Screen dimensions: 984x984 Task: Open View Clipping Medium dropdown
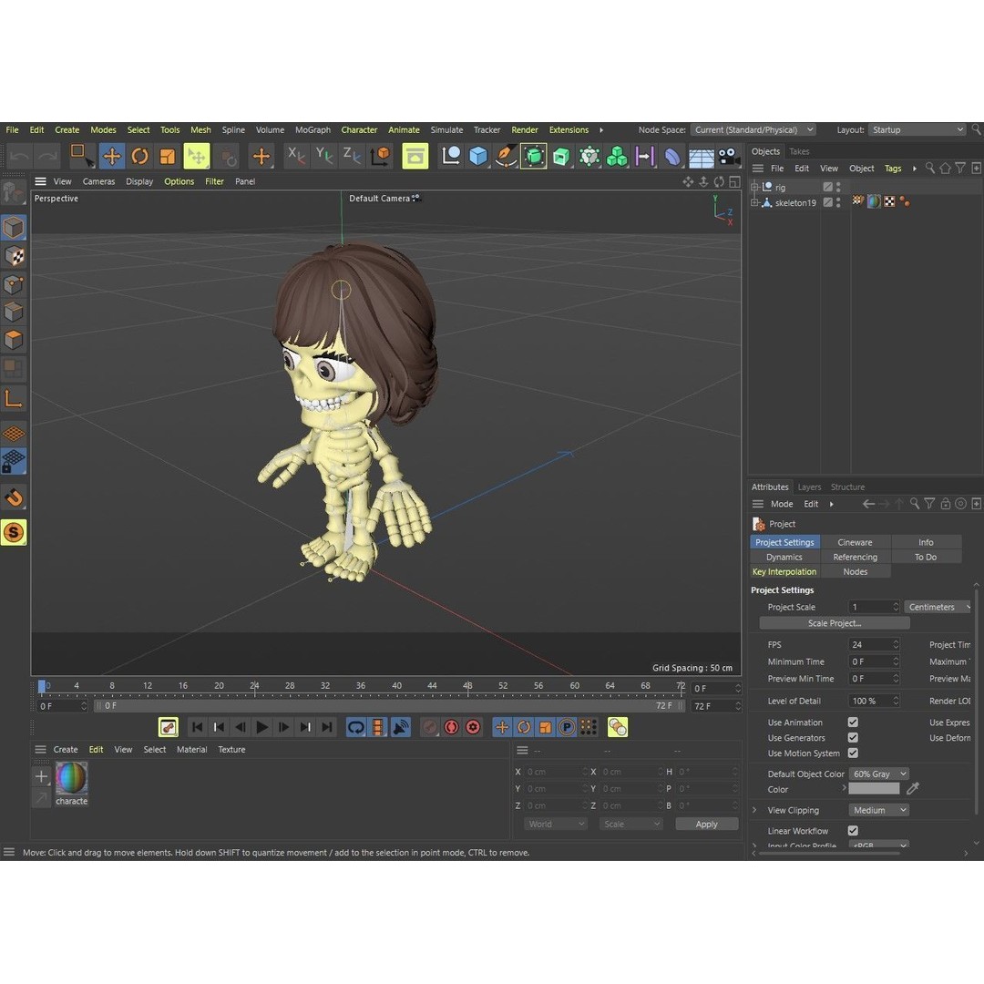coord(878,810)
